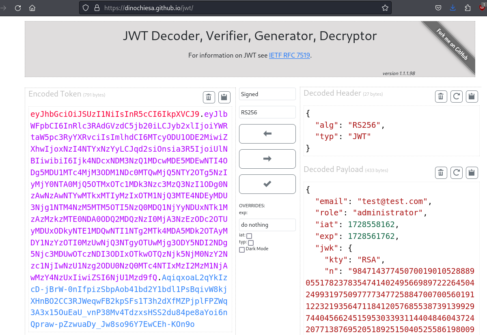Copy the Decoded Payload to clipboard
Screen dimensions: 487x335
(x=472, y=172)
